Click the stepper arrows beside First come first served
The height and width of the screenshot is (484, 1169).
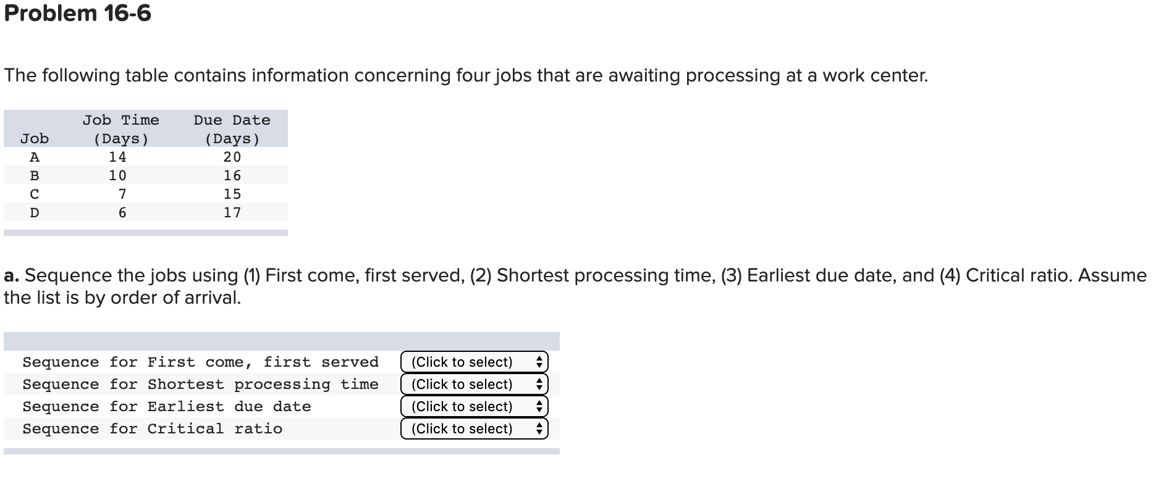[541, 362]
